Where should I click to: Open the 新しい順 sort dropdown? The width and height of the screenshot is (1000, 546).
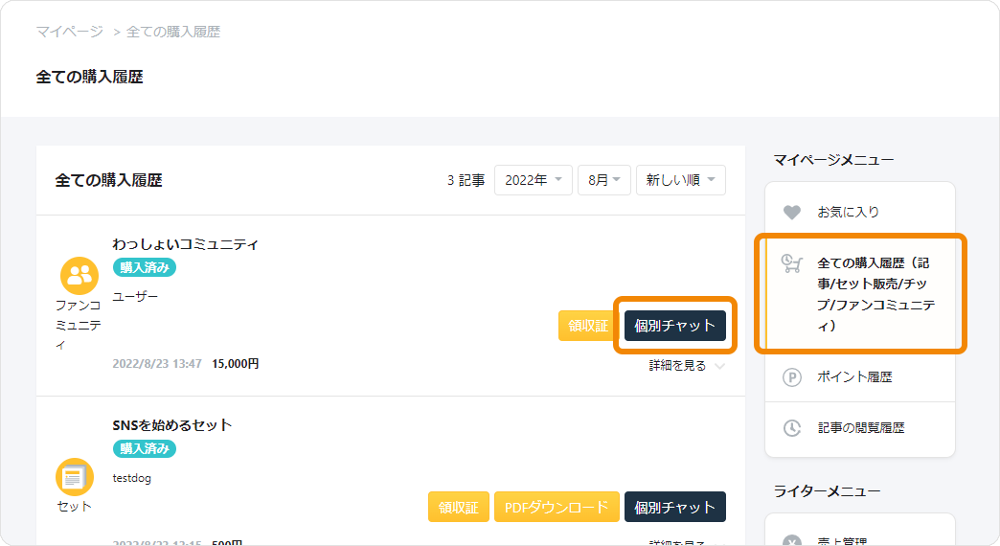click(680, 180)
